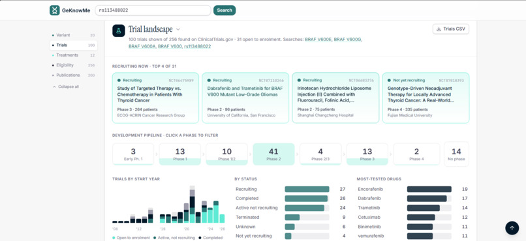Click the Completed legend entry under the chart
The height and width of the screenshot is (241, 526).
click(x=210, y=238)
